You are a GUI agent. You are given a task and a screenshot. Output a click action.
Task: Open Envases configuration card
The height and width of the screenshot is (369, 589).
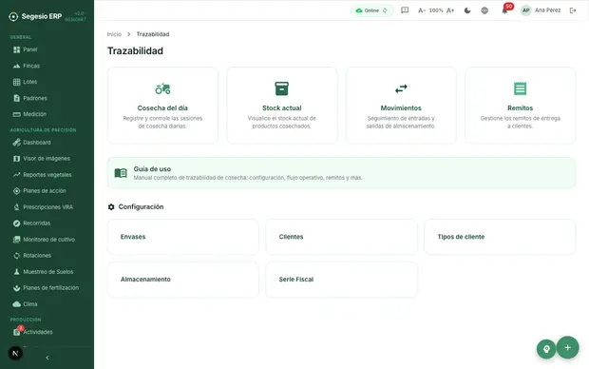point(183,237)
